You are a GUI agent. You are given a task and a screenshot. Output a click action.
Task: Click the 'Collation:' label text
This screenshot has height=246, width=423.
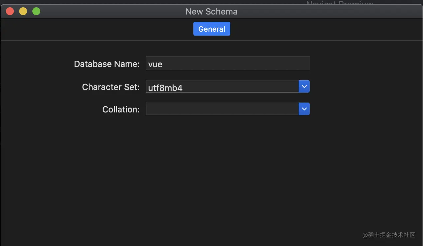121,109
